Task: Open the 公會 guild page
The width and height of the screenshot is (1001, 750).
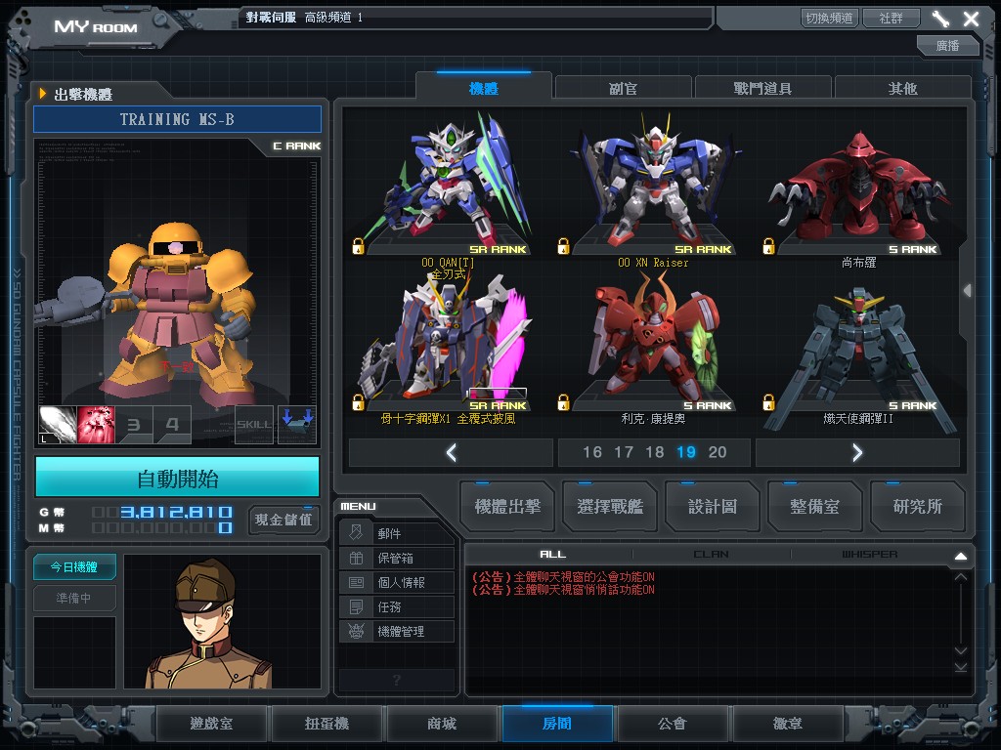Action: (x=673, y=724)
